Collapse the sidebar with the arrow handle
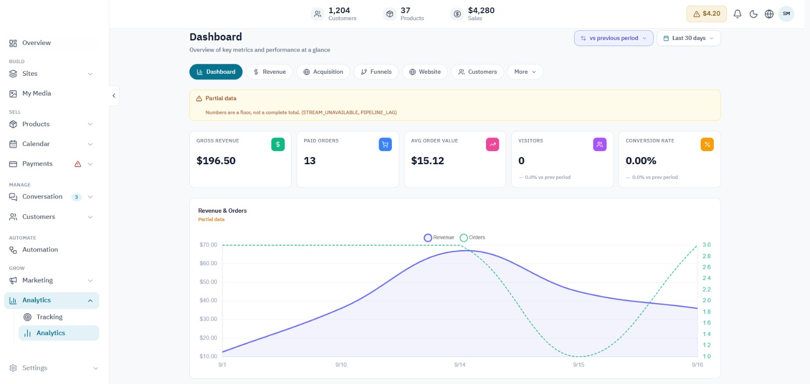This screenshot has width=810, height=384. click(x=114, y=95)
